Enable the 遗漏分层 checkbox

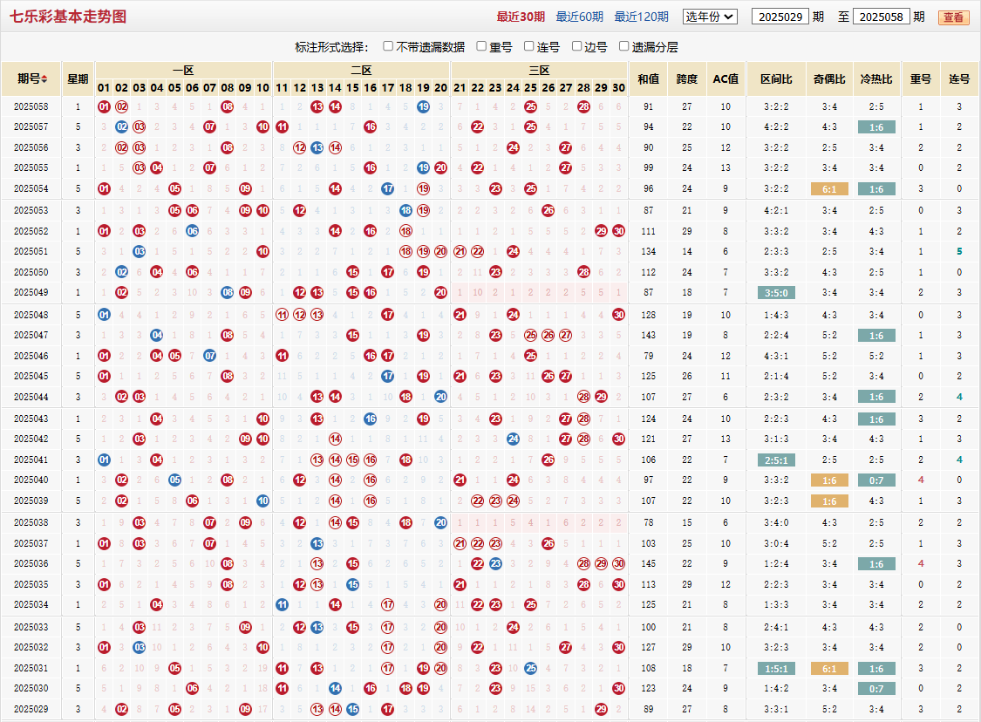[x=623, y=46]
